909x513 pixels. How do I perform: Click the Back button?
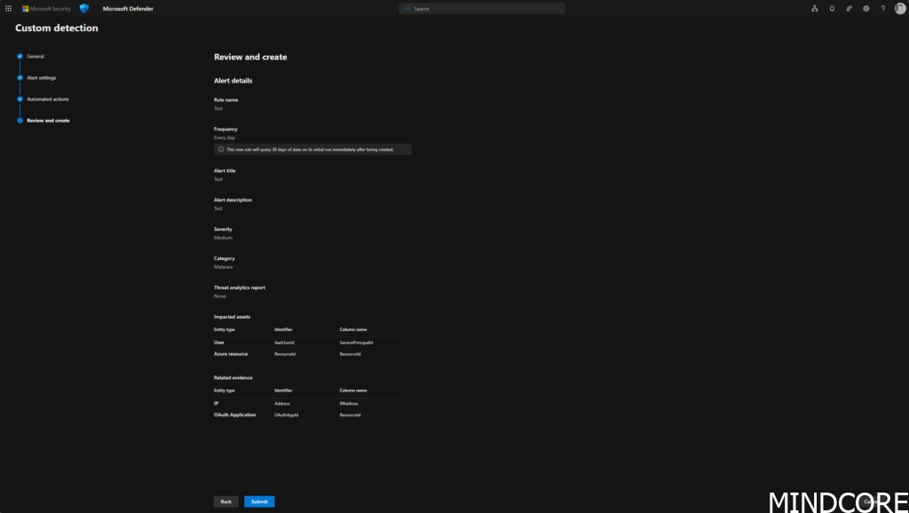click(226, 501)
